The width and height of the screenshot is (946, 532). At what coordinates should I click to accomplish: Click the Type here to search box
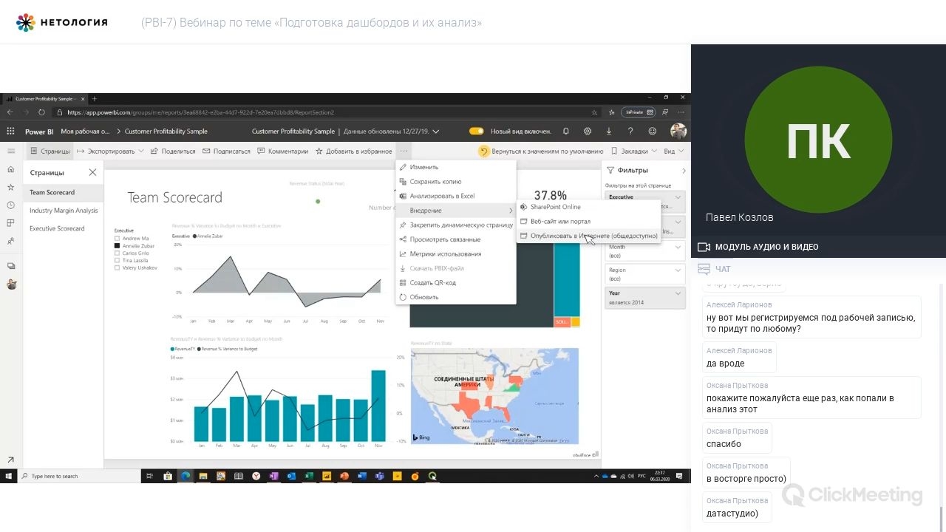[x=78, y=476]
